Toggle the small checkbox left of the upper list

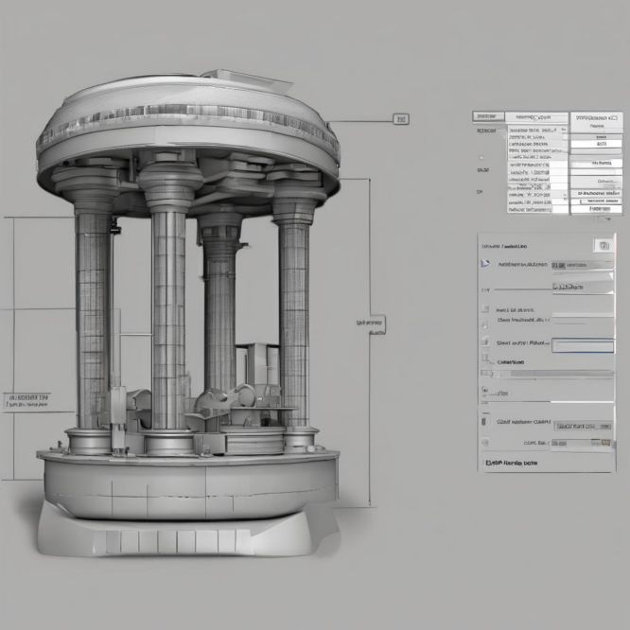[x=481, y=157]
